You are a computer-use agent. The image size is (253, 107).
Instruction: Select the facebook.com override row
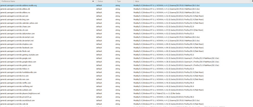[x=17, y=48]
